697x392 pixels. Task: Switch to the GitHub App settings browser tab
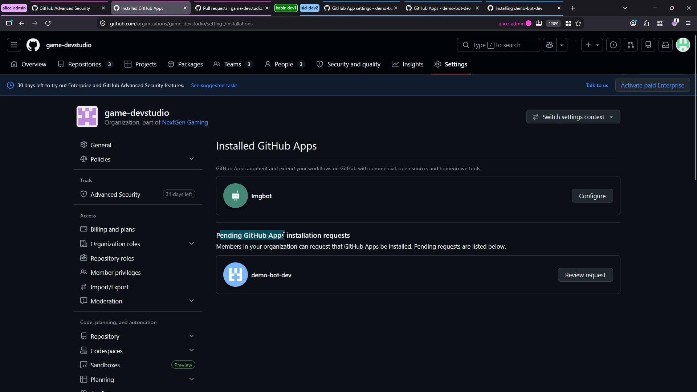(361, 8)
